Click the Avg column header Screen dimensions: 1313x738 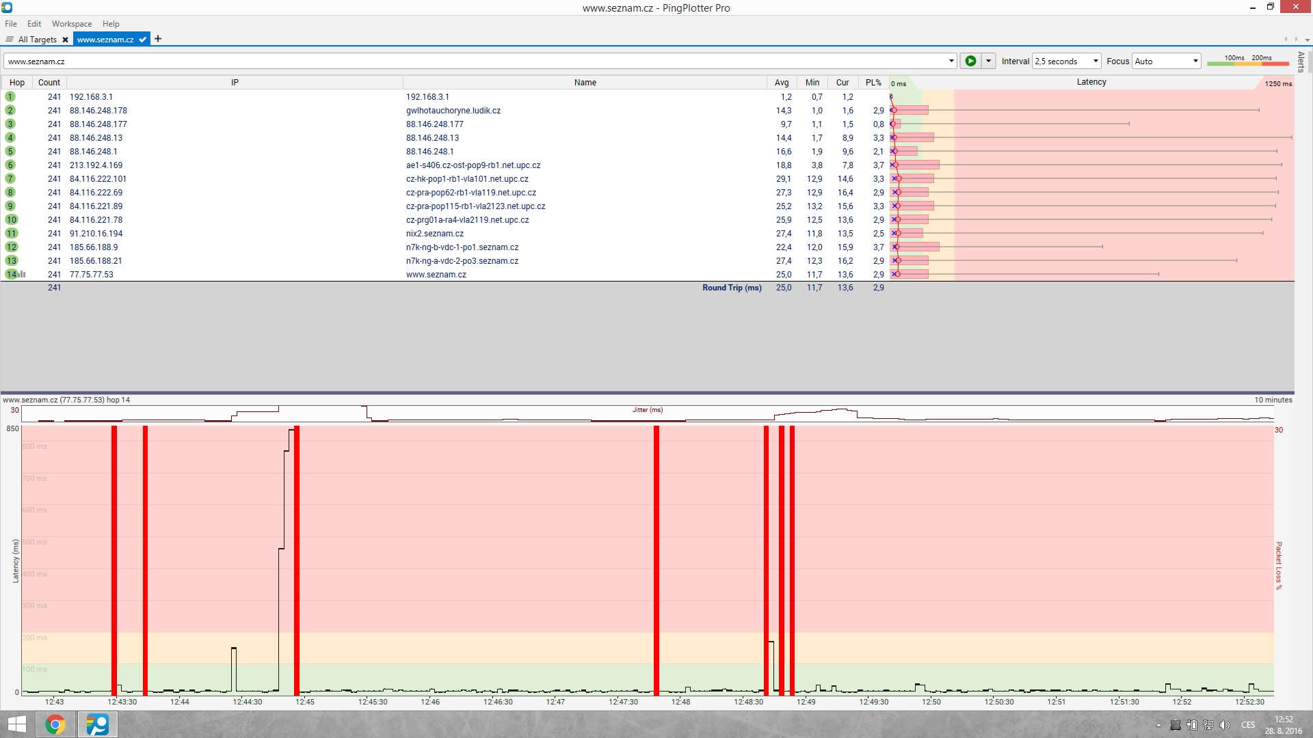781,83
